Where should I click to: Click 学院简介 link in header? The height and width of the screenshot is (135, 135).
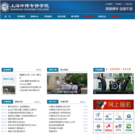click(119, 4)
